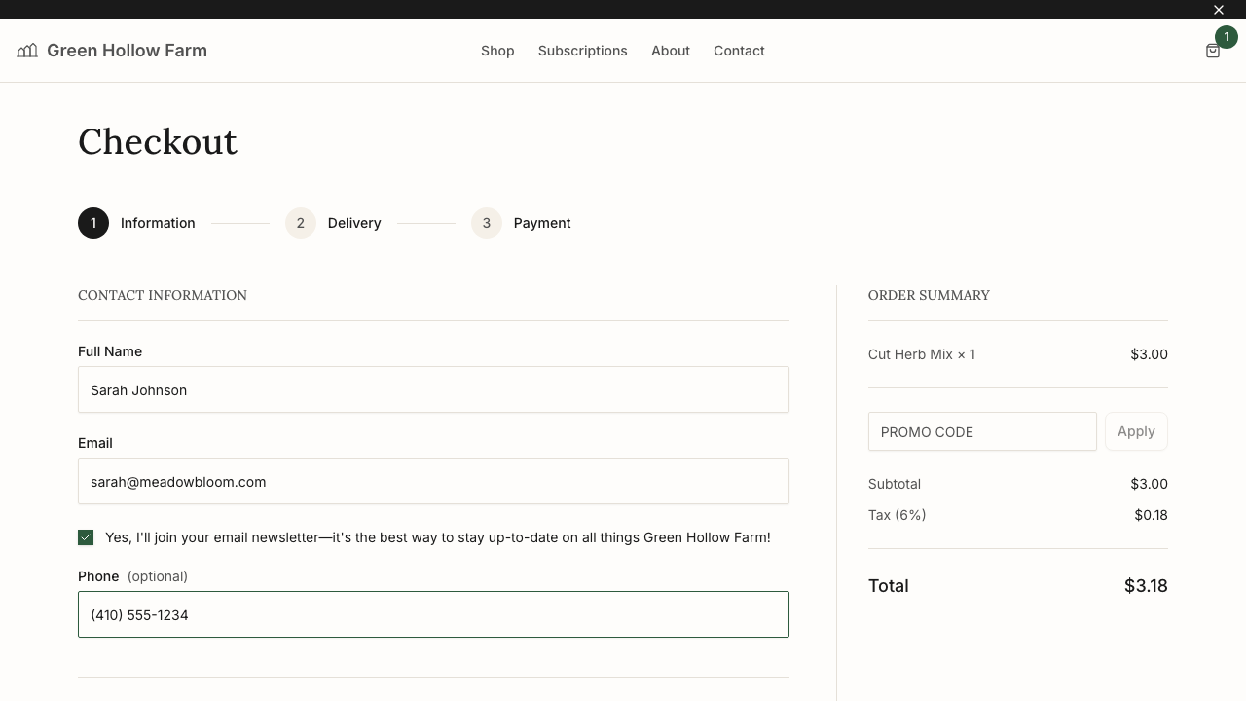Click the ORDER SUMMARY heading
Screen dimensions: 1246x701
click(x=929, y=295)
